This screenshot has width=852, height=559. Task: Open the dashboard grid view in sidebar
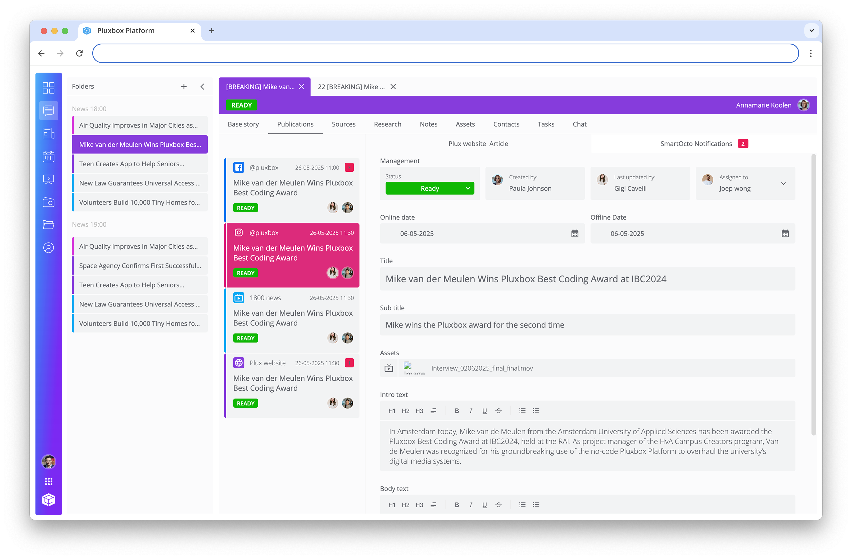[49, 87]
